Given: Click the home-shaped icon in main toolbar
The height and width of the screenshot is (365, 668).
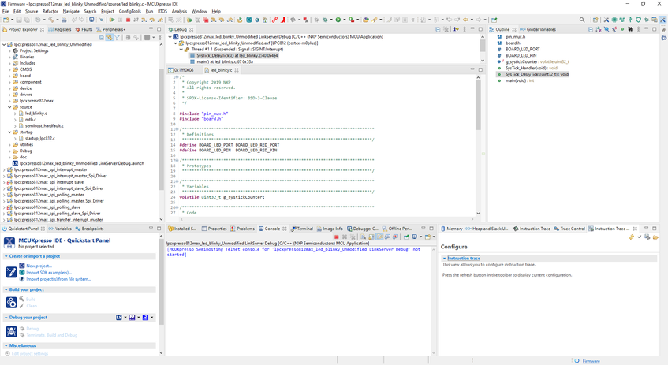Looking at the screenshot, I should pyautogui.click(x=265, y=20).
